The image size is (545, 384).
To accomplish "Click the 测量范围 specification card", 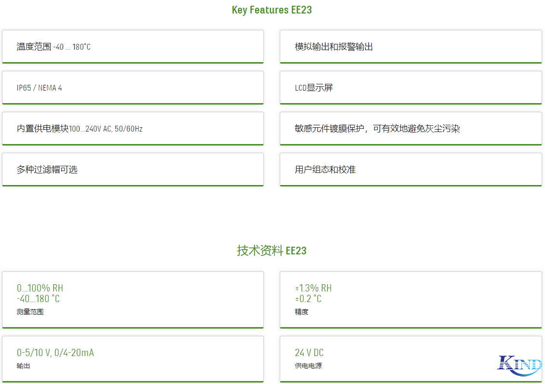I will click(133, 300).
